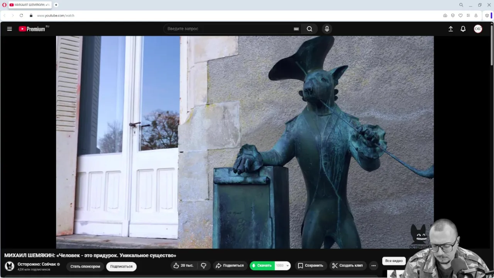Open the 1080 quality dropdown
The image size is (494, 278).
click(x=283, y=266)
